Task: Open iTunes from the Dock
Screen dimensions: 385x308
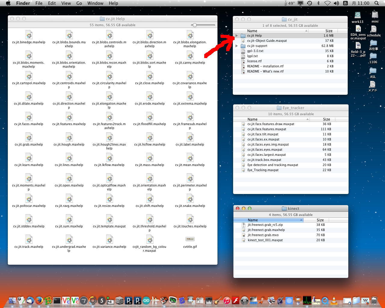Action: pyautogui.click(x=227, y=300)
